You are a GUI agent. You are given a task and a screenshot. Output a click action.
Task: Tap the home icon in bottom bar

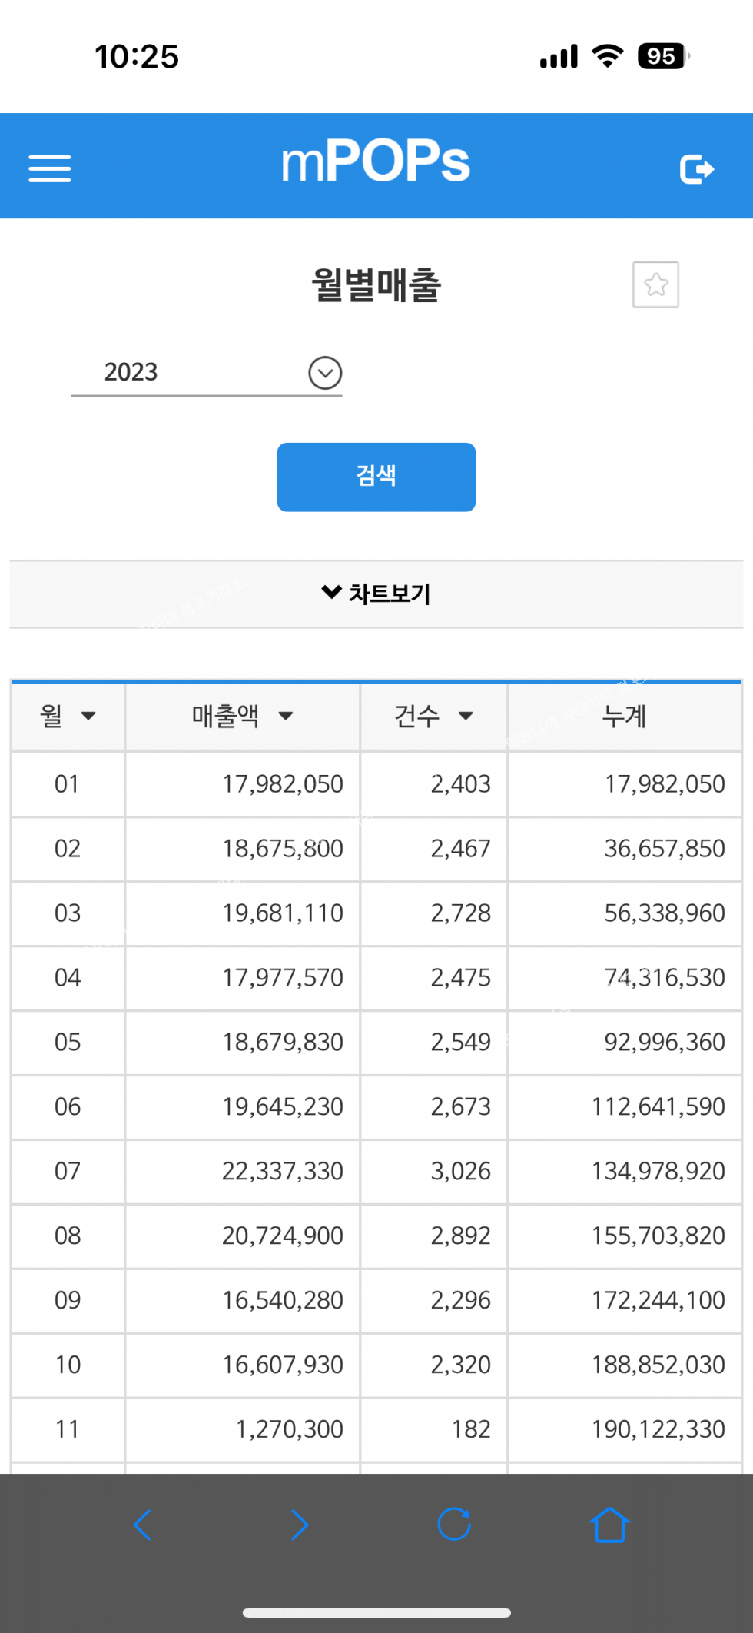tap(609, 1524)
